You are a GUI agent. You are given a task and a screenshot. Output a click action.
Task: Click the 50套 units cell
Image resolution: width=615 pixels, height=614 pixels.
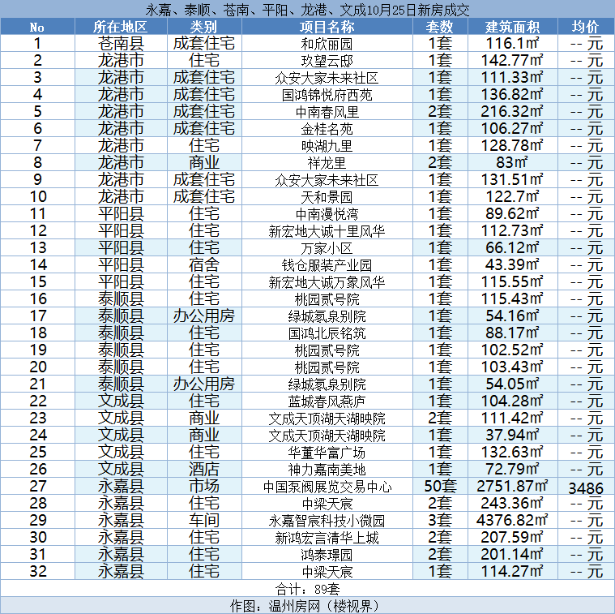pos(440,486)
